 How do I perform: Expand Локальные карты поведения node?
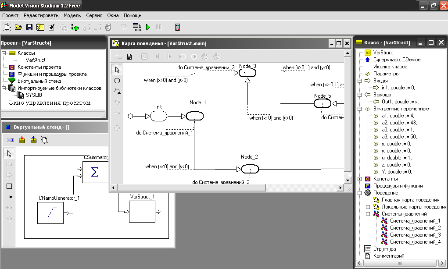point(368,207)
